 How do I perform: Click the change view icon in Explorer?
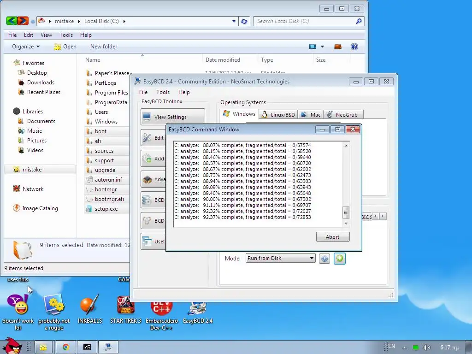(313, 47)
